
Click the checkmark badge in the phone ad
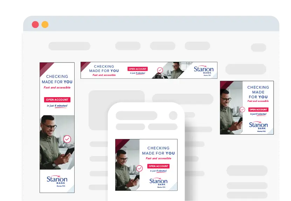coord(140,168)
